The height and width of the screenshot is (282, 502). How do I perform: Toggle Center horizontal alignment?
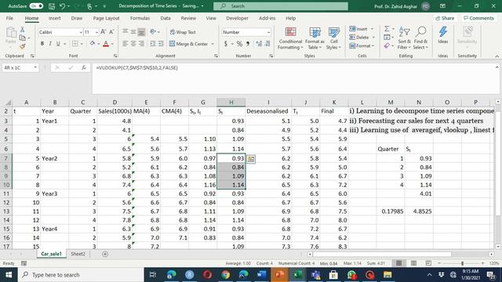pyautogui.click(x=133, y=44)
